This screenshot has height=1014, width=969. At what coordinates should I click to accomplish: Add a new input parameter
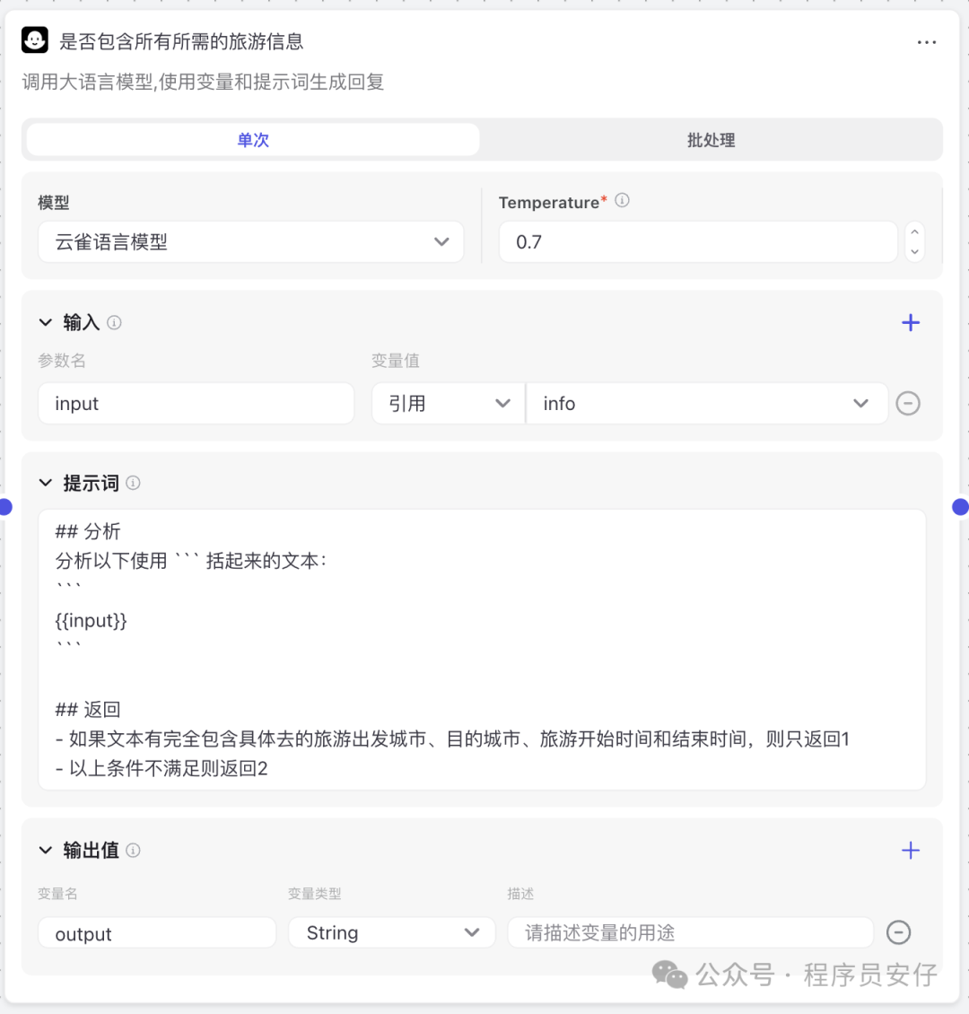(911, 323)
